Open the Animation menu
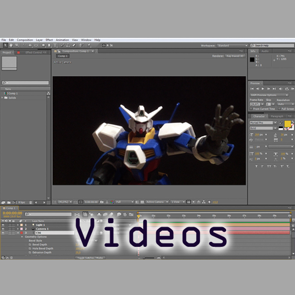 coord(62,40)
